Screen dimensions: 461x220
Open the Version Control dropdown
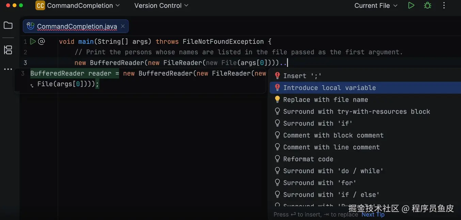click(161, 5)
